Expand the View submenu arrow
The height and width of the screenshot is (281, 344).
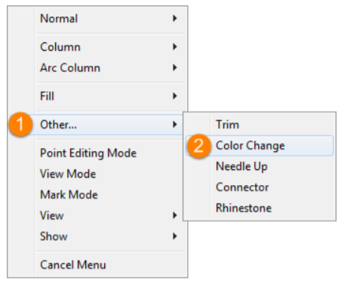tap(175, 215)
